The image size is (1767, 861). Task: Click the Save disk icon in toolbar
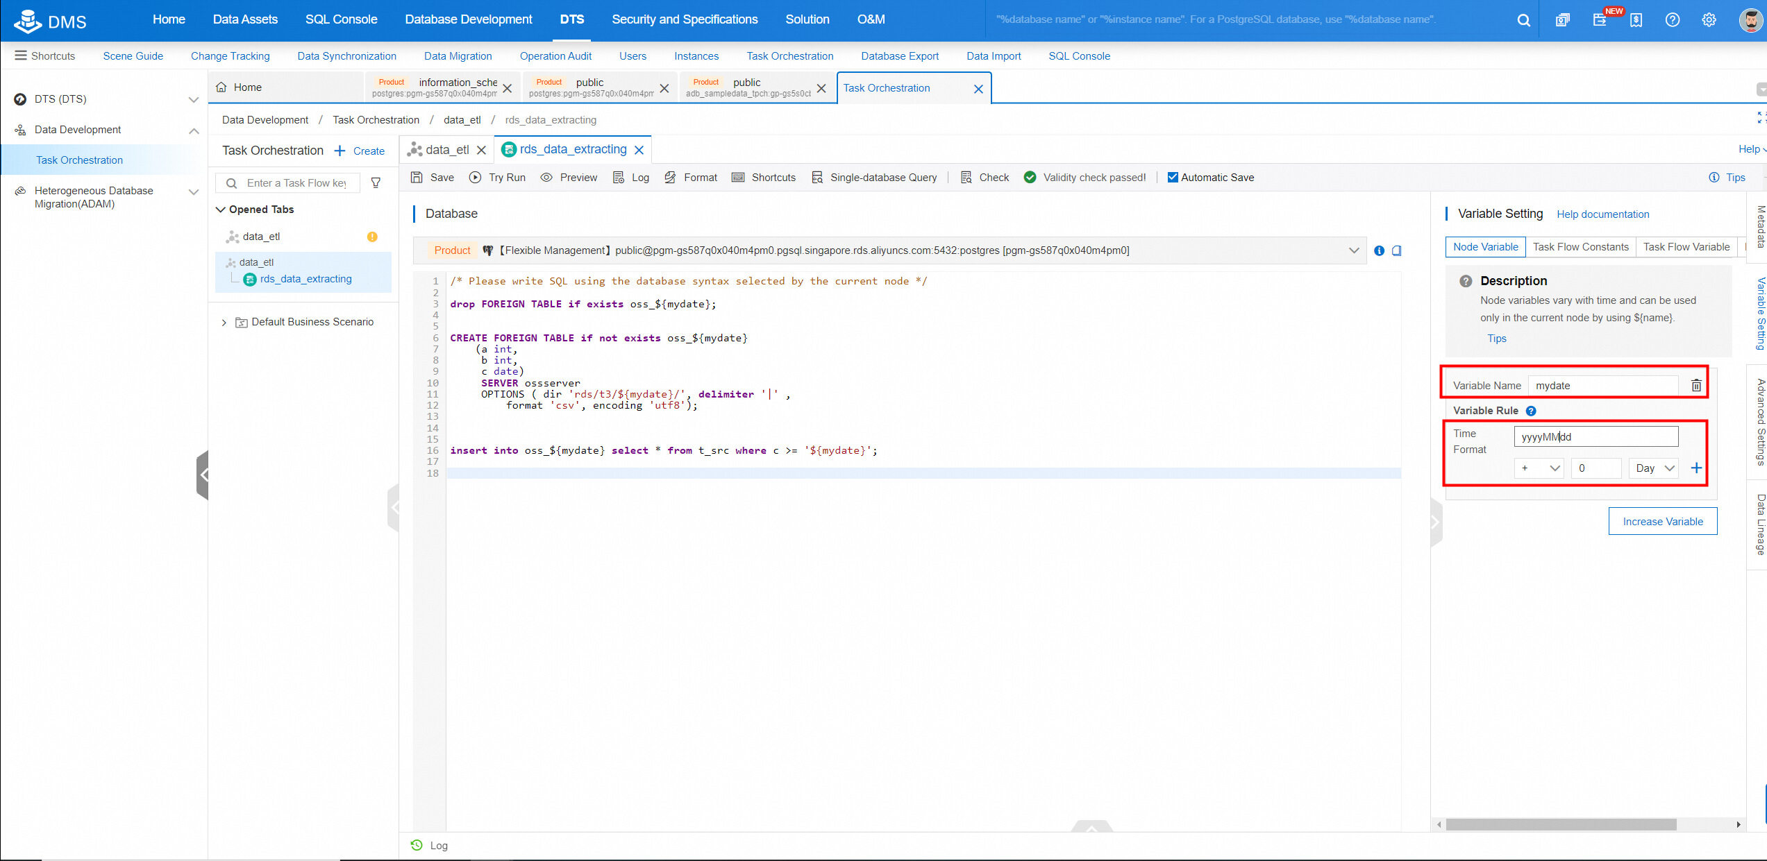pos(417,178)
